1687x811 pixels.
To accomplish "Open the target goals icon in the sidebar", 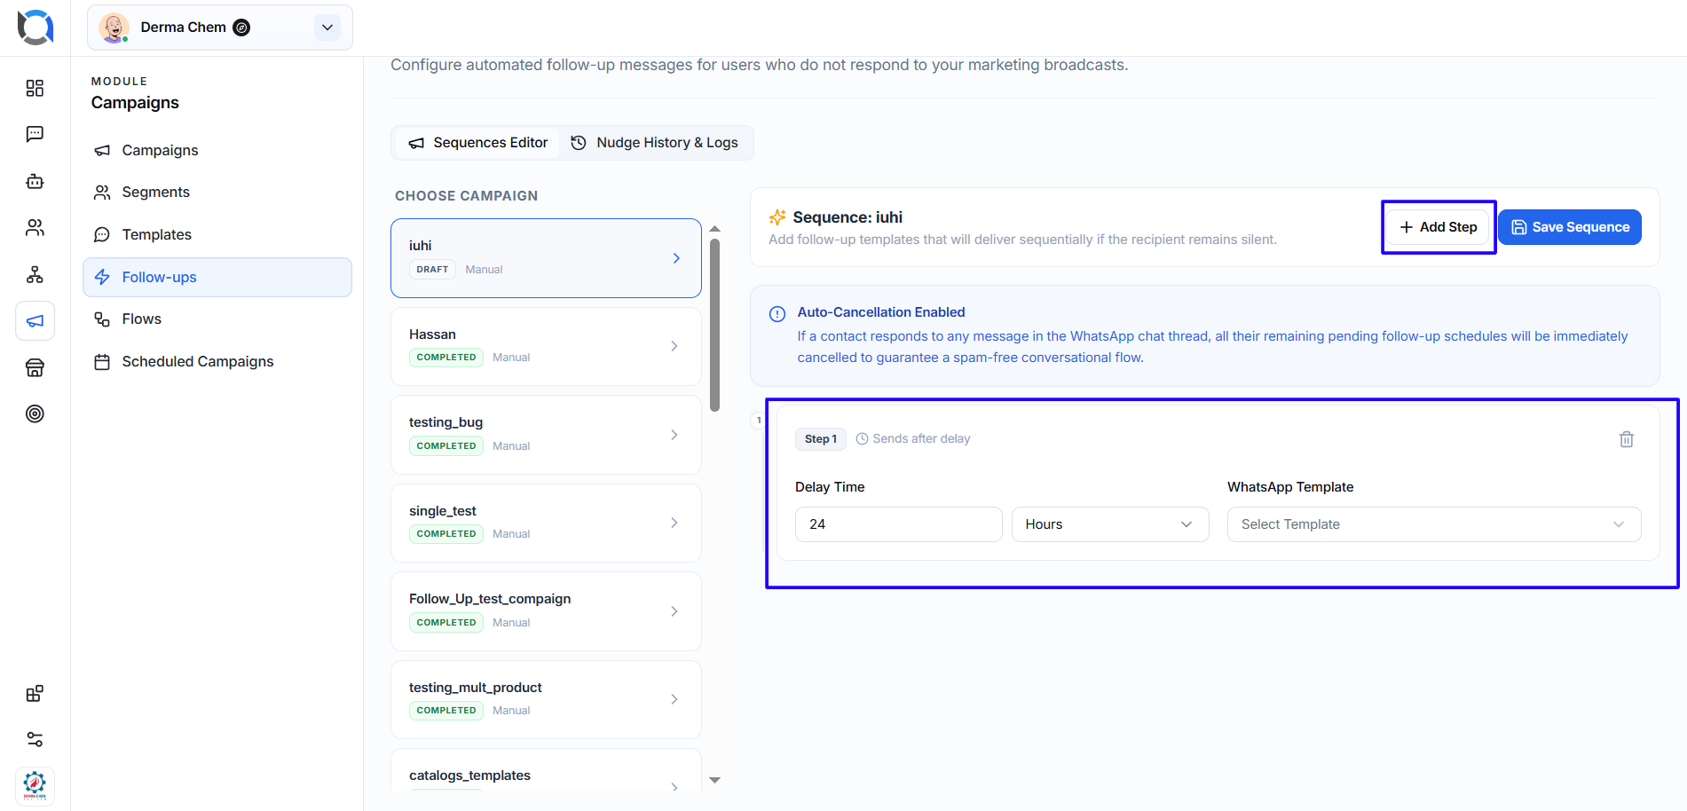I will click(35, 413).
